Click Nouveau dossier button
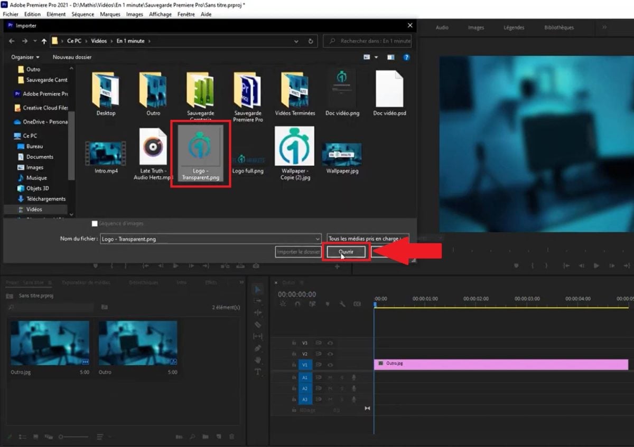 [72, 57]
